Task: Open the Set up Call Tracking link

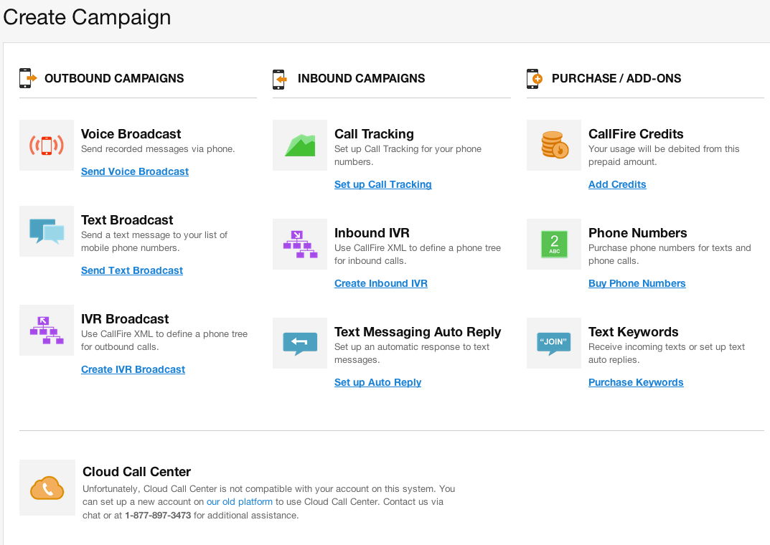Action: pos(382,184)
